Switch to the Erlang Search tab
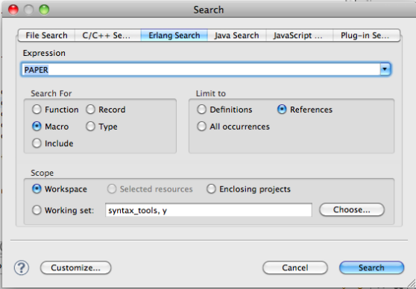The image size is (416, 289). click(174, 36)
